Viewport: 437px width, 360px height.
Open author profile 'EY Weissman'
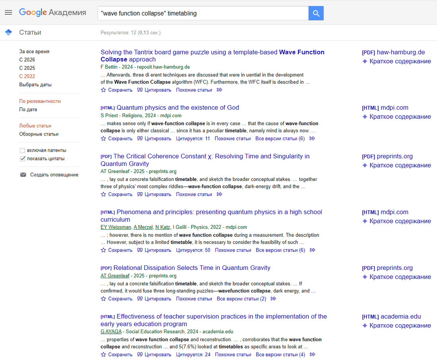point(116,227)
